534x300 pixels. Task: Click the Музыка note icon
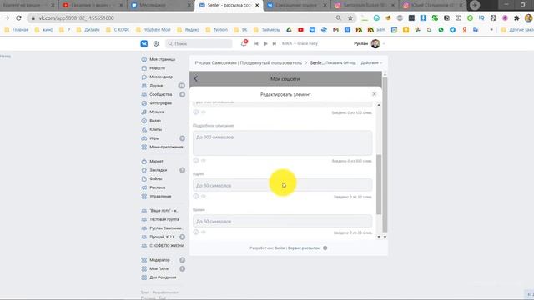(144, 112)
